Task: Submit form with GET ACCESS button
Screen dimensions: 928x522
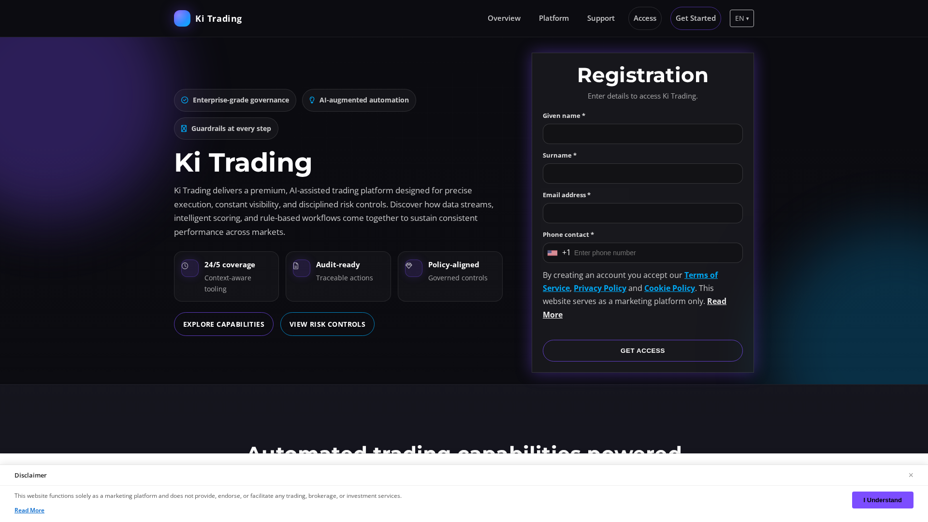Action: [x=643, y=351]
